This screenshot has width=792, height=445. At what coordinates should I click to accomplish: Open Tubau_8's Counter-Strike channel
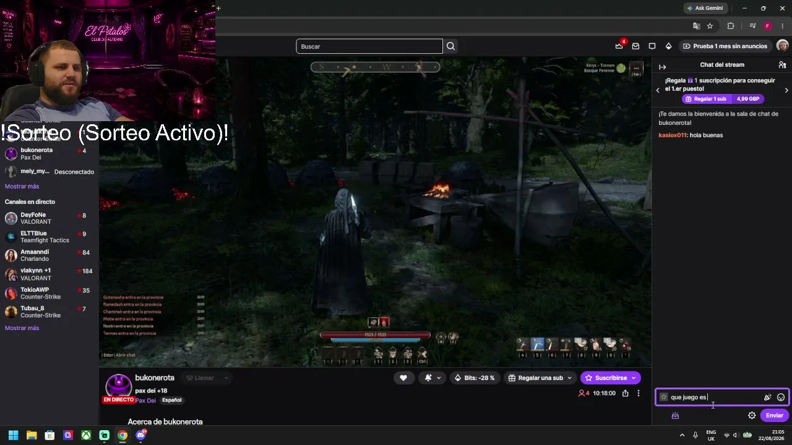pos(49,311)
